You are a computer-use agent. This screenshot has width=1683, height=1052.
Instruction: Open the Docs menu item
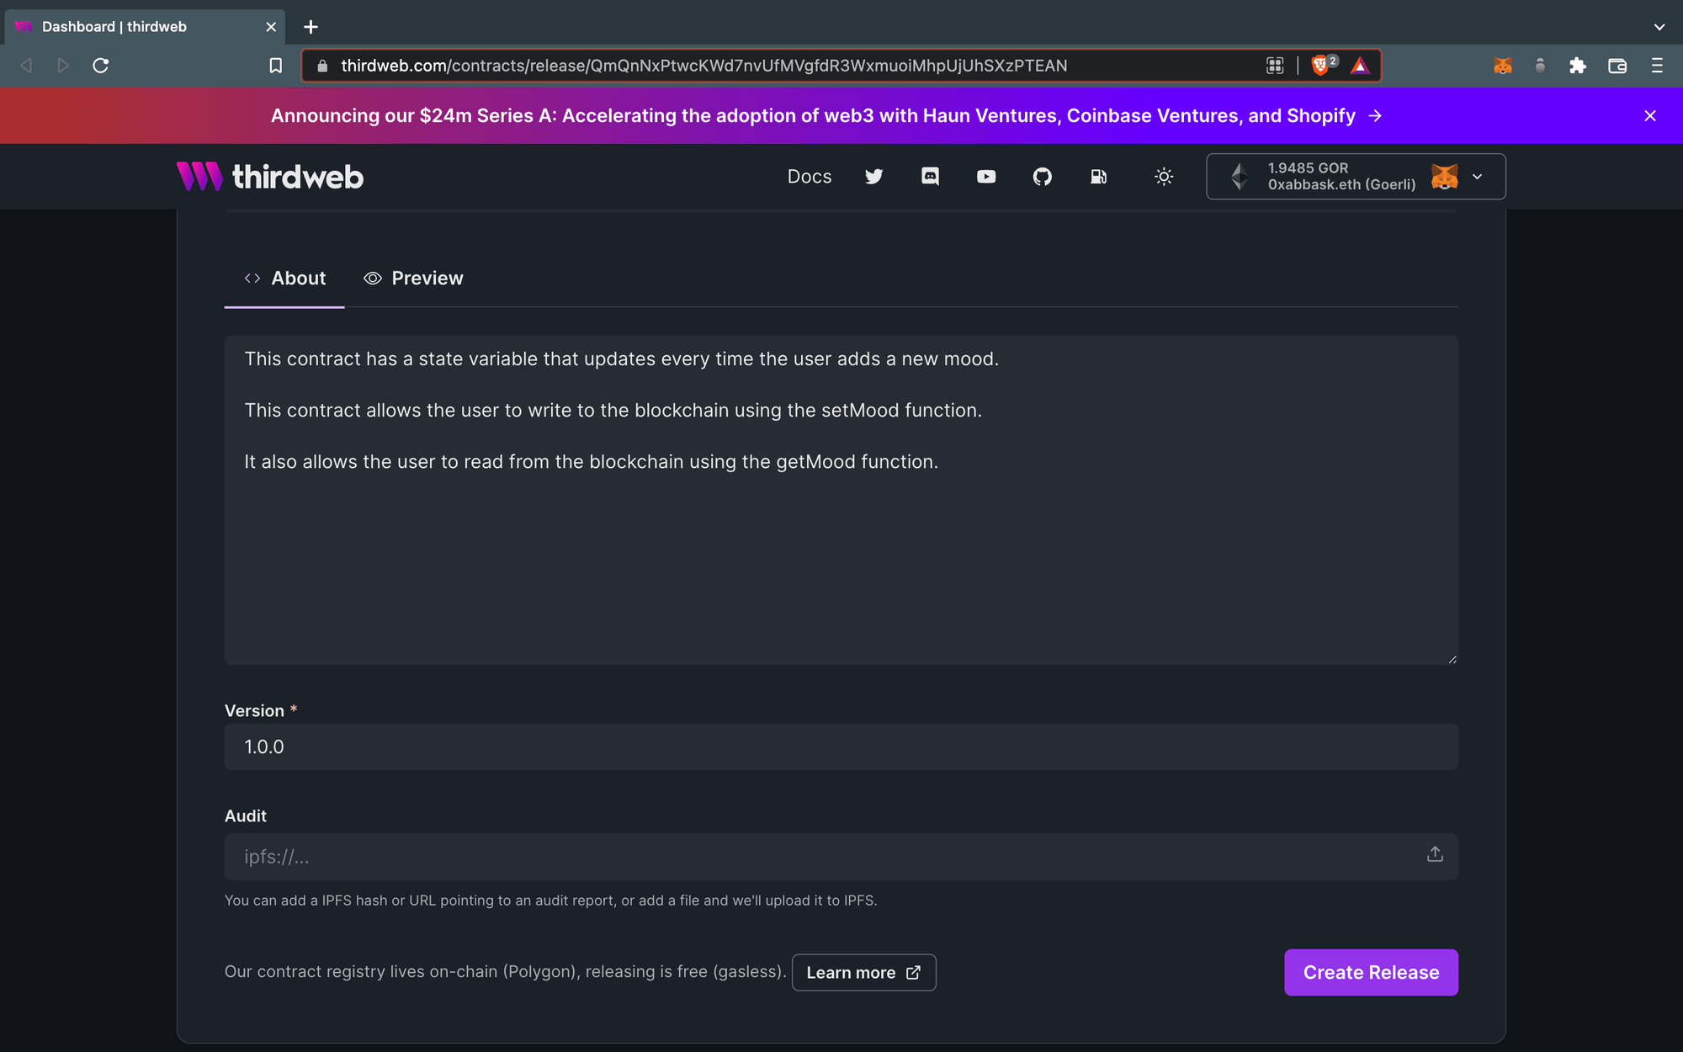809,177
